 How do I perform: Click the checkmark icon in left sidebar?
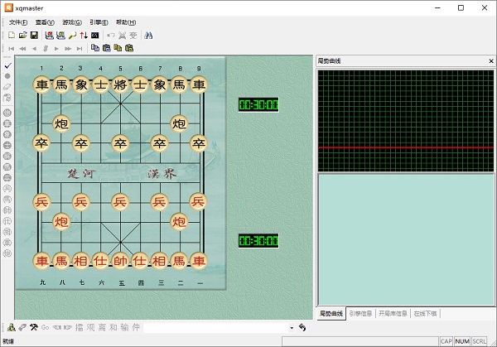pos(7,65)
